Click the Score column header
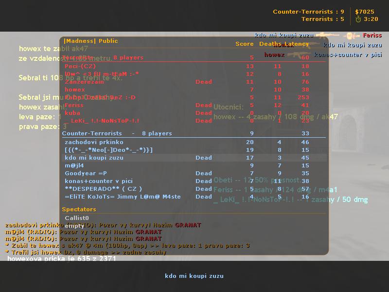Image resolution: width=389 pixels, height=292 pixels. coord(245,44)
